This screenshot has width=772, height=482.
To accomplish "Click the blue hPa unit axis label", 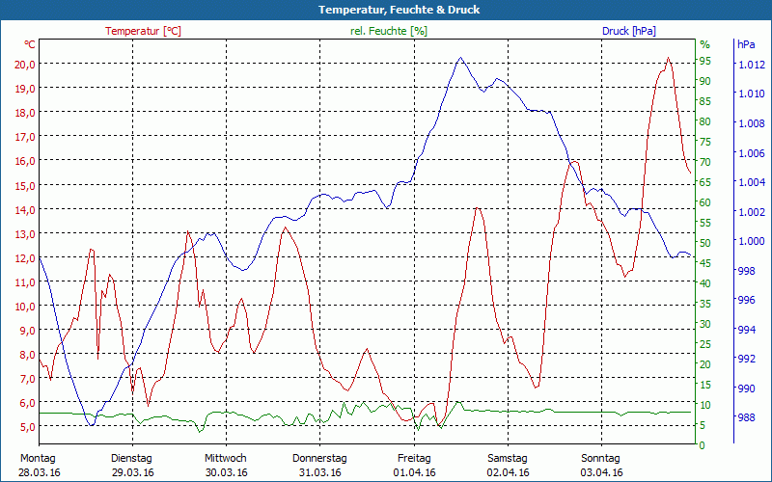I will pos(746,44).
